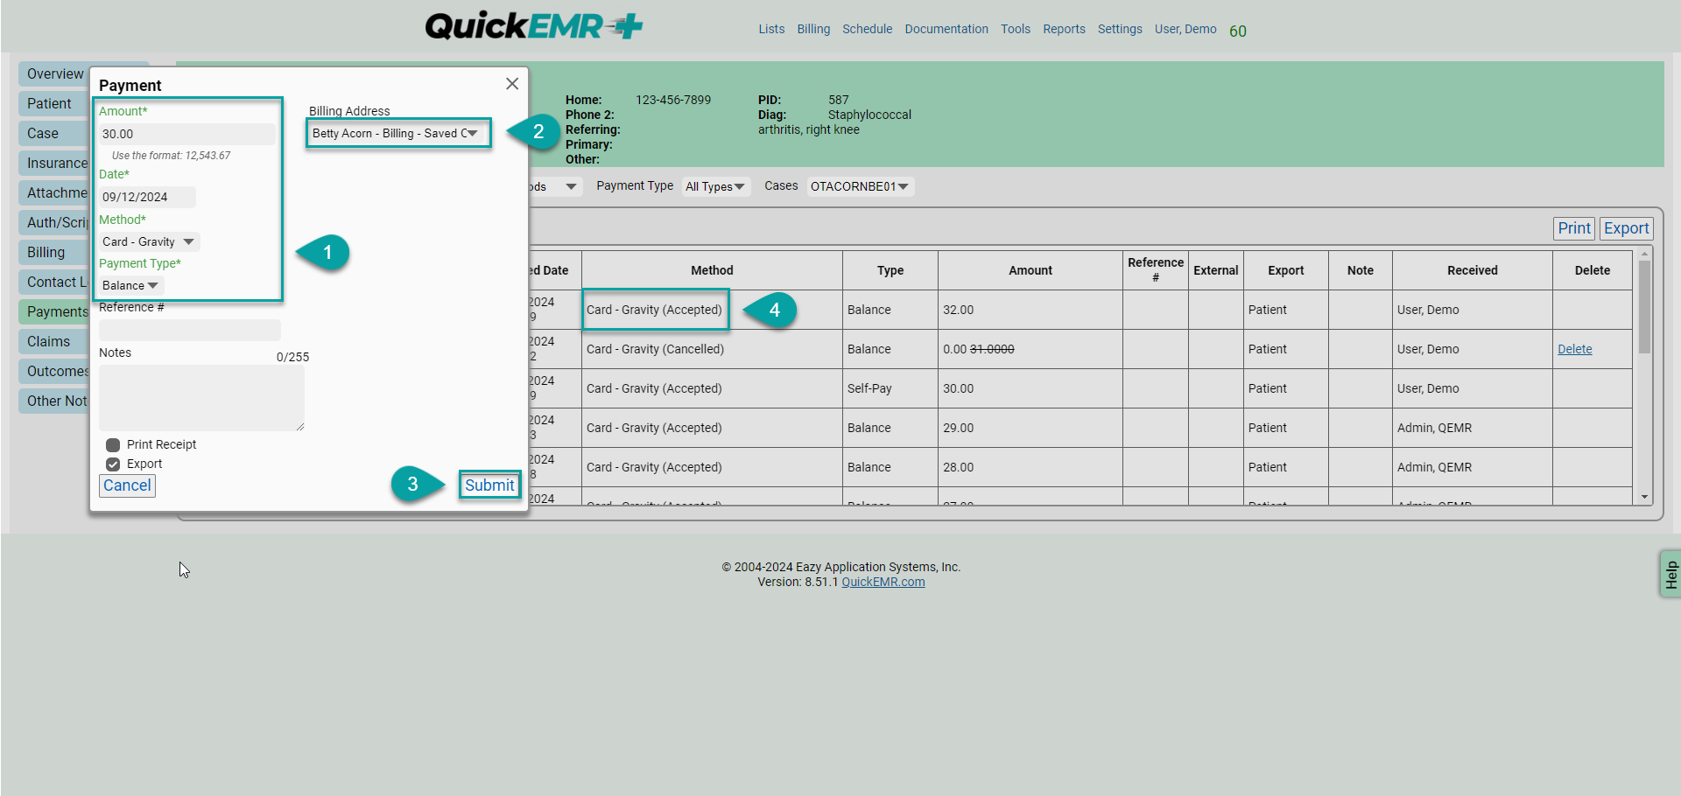The width and height of the screenshot is (1681, 796).
Task: Click the scrollbar down arrow in payments table
Action: pyautogui.click(x=1644, y=497)
